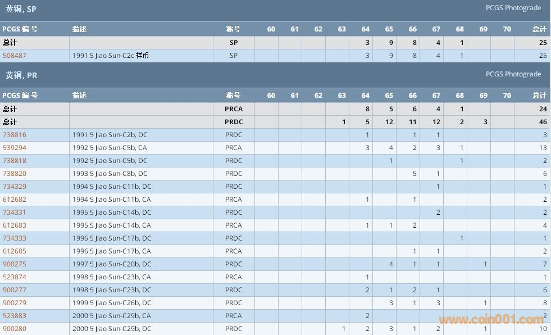Select the 612685 number link
The width and height of the screenshot is (551, 335).
pyautogui.click(x=15, y=251)
